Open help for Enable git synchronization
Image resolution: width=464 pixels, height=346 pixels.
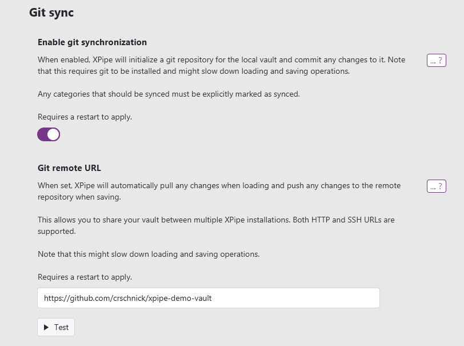click(436, 61)
